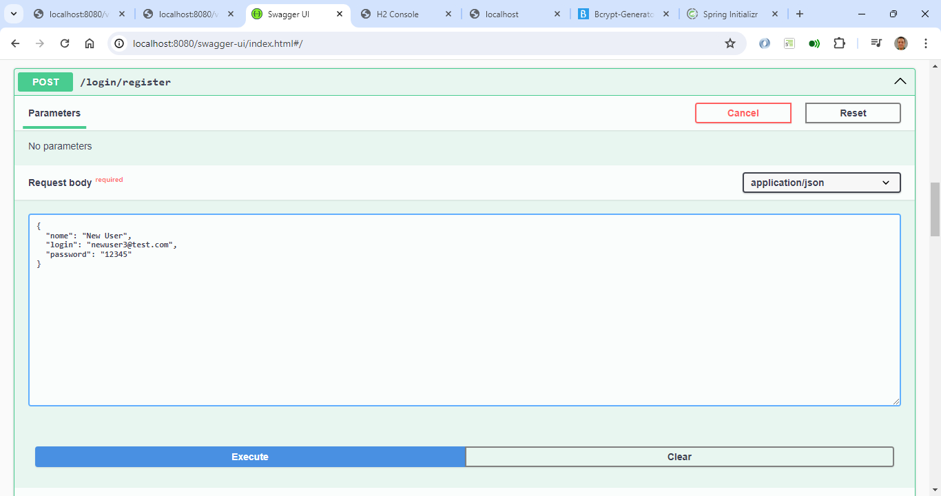View site information icon in address bar
The image size is (941, 496).
119,43
